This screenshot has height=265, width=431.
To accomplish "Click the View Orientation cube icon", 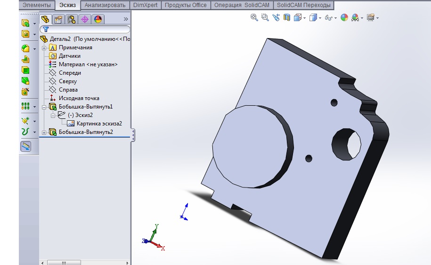I will click(x=297, y=17).
